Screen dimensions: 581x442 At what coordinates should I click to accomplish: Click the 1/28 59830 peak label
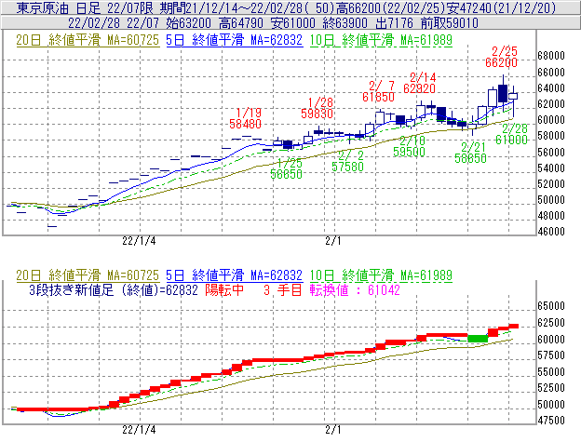[318, 108]
